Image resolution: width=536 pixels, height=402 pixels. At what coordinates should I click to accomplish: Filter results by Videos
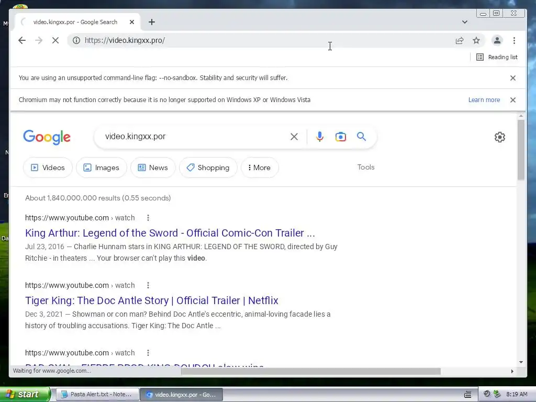point(48,167)
